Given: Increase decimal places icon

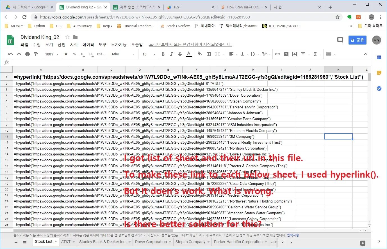Looking at the screenshot, I should click(91, 54).
